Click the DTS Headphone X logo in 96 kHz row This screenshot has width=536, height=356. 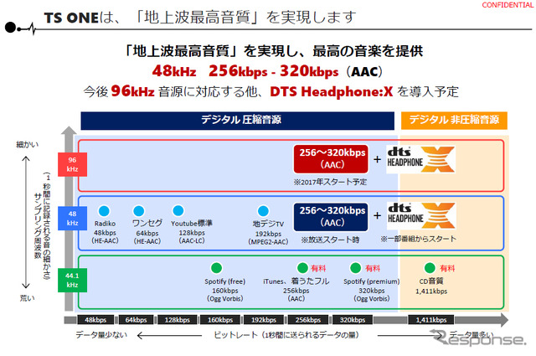pos(420,159)
